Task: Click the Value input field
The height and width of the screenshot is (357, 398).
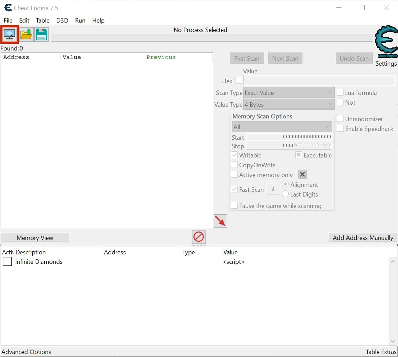Action: (x=319, y=80)
